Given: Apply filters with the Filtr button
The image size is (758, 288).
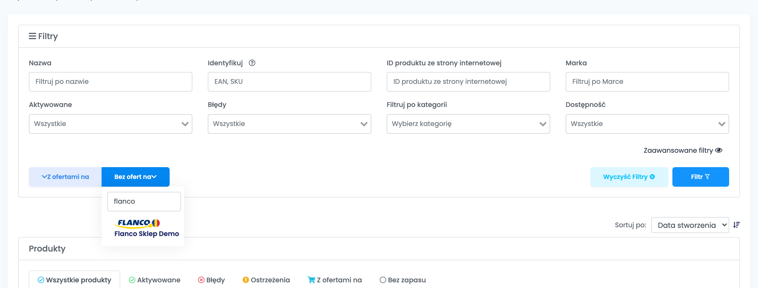Looking at the screenshot, I should (x=700, y=177).
